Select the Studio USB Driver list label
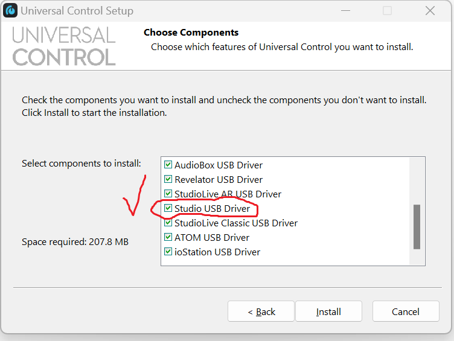This screenshot has height=341, width=454. [212, 208]
